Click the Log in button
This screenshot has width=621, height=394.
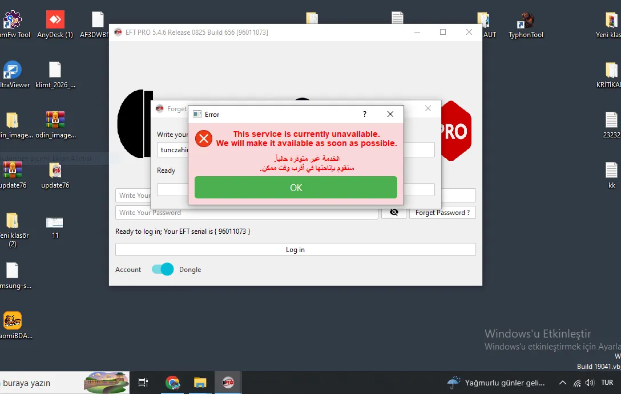tap(296, 250)
